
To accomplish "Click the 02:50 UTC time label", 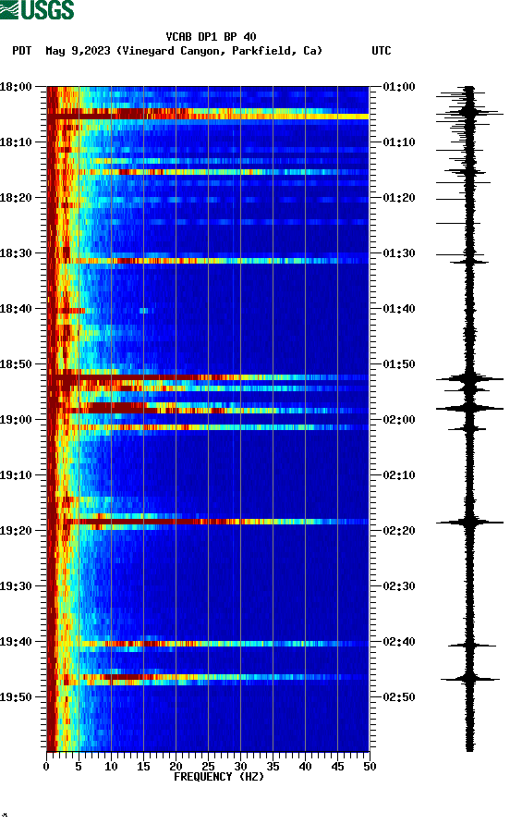I will click(399, 697).
